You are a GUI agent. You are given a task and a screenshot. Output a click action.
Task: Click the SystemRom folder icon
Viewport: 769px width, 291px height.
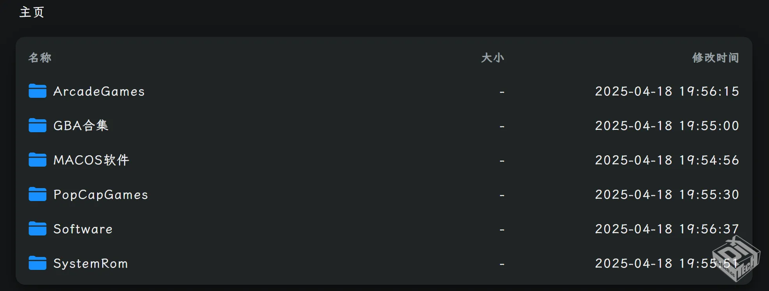pyautogui.click(x=38, y=263)
